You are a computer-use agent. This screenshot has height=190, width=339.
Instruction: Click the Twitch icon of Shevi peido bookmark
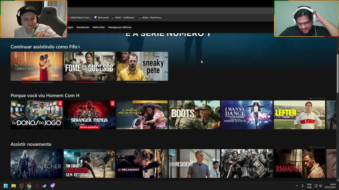point(96,18)
